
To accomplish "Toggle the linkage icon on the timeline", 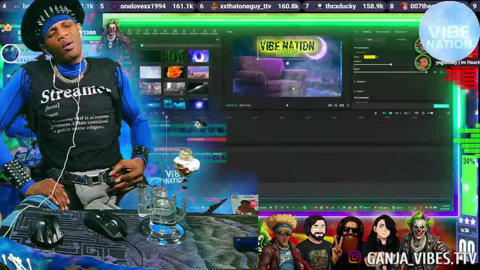I will point(397,113).
